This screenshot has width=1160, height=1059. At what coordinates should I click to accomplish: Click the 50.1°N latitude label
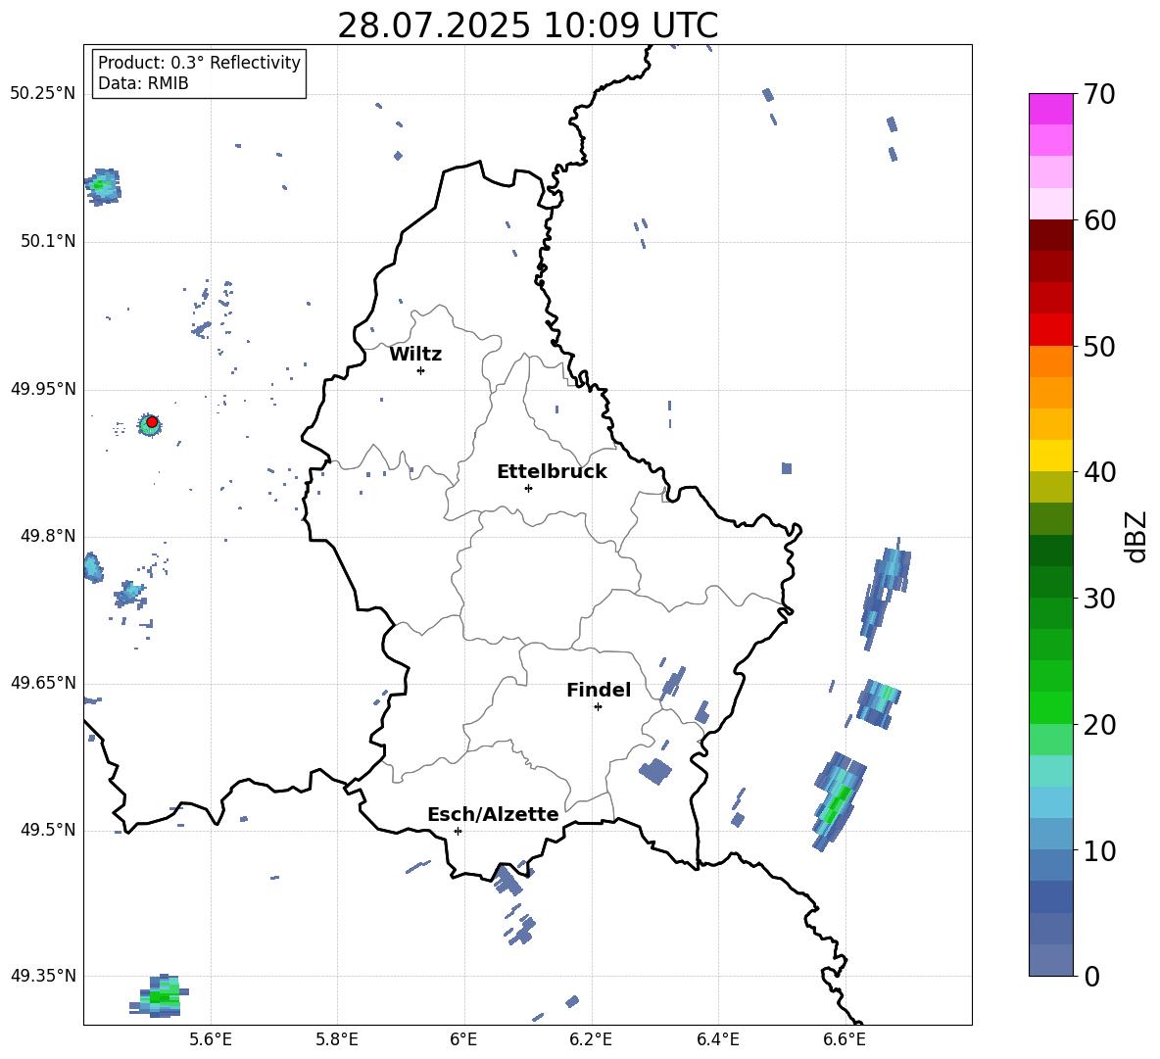coord(47,241)
